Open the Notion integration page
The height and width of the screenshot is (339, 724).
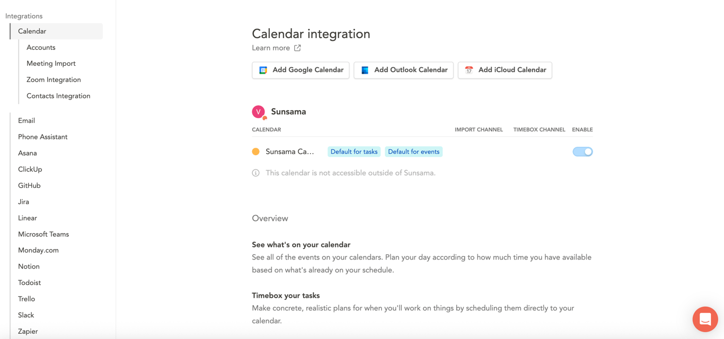tap(29, 266)
